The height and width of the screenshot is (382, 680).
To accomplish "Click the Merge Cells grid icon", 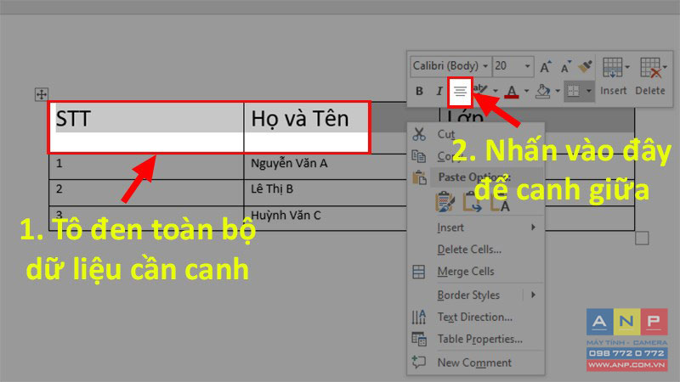I will [x=419, y=272].
